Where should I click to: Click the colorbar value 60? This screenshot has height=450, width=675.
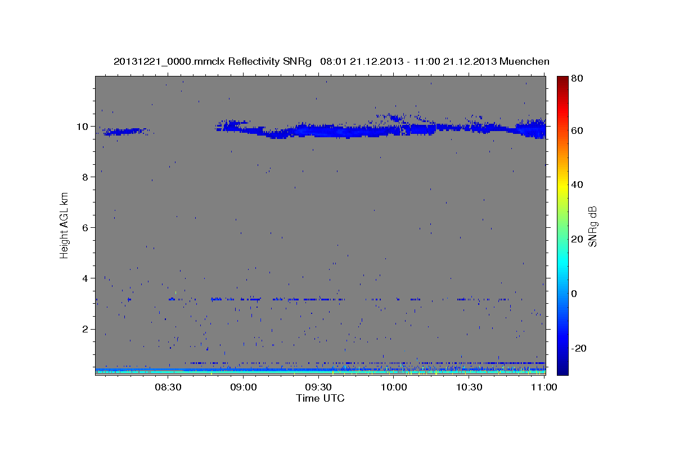point(577,130)
